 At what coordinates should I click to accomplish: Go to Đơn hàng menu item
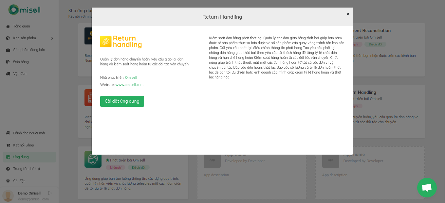pyautogui.click(x=21, y=62)
